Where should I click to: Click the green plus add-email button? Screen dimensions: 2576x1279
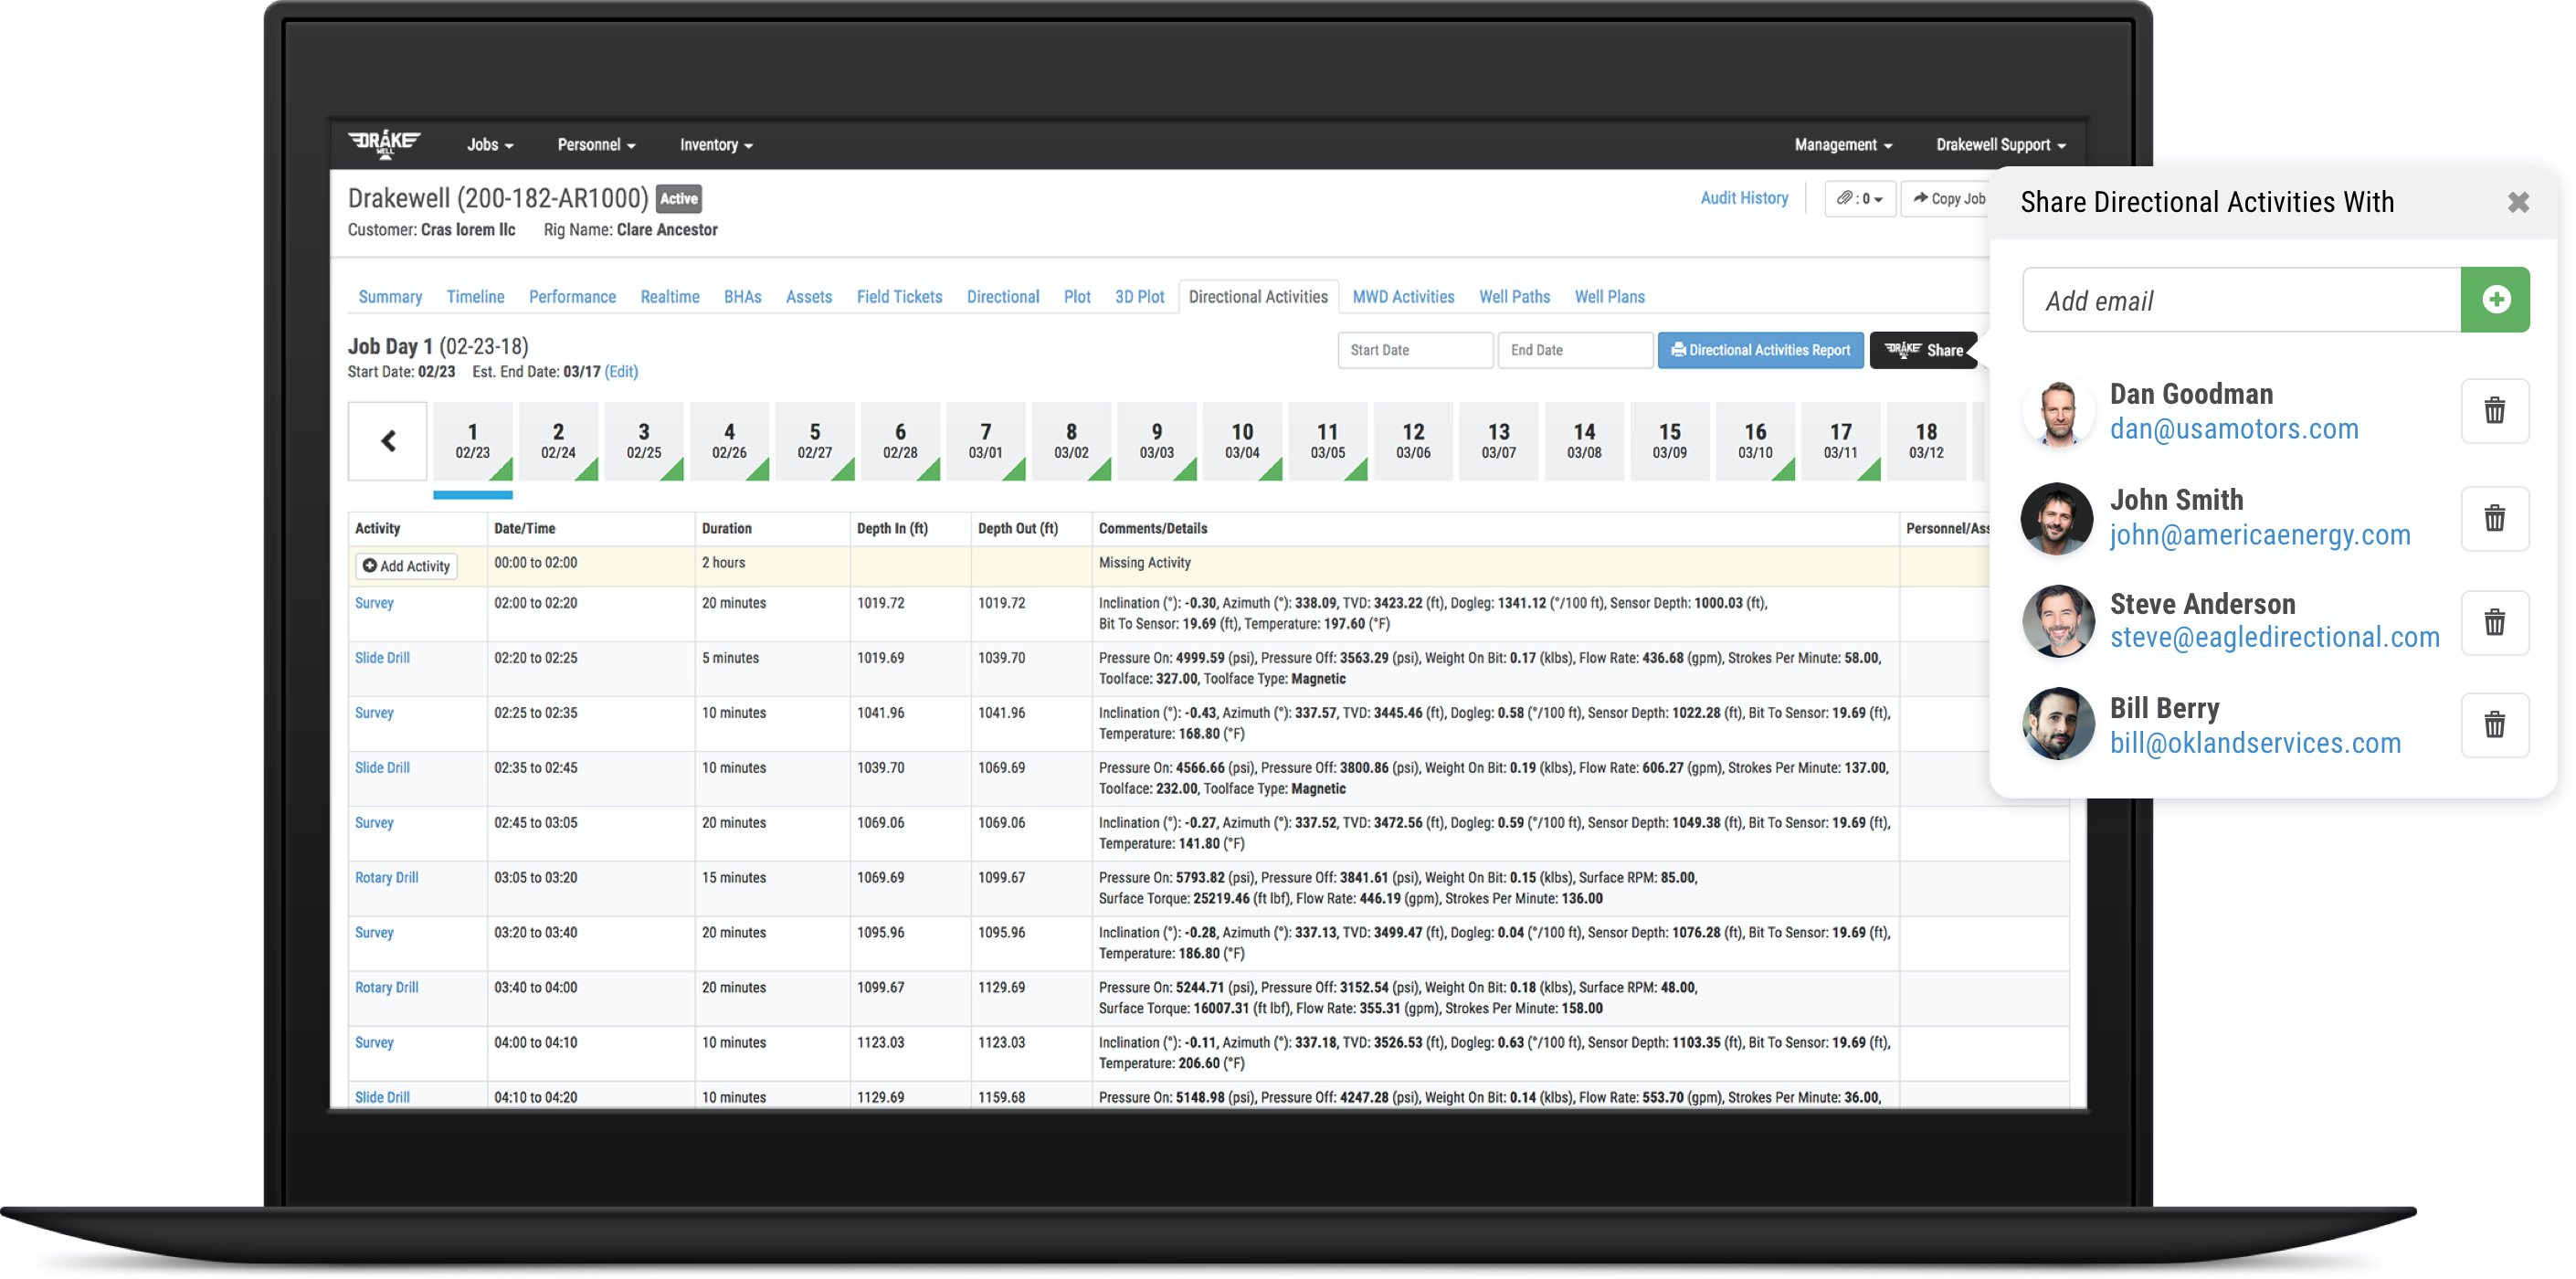(2495, 300)
